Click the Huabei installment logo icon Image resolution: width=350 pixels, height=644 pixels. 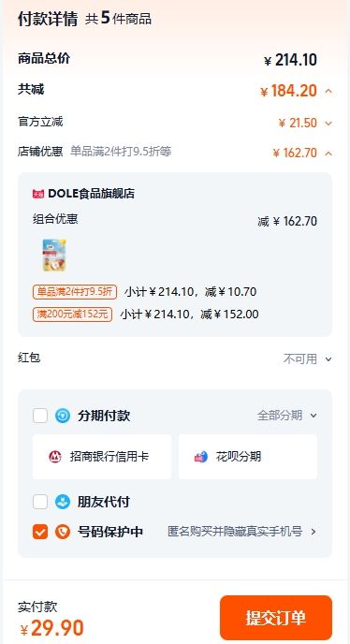click(x=201, y=457)
